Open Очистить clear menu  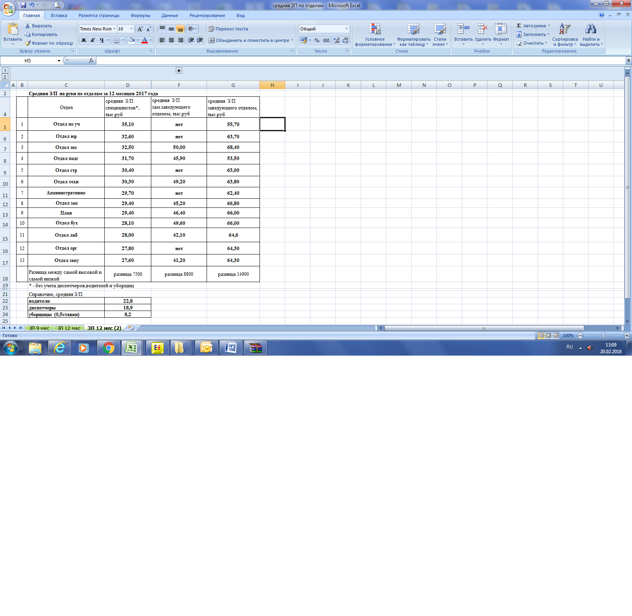pos(532,43)
